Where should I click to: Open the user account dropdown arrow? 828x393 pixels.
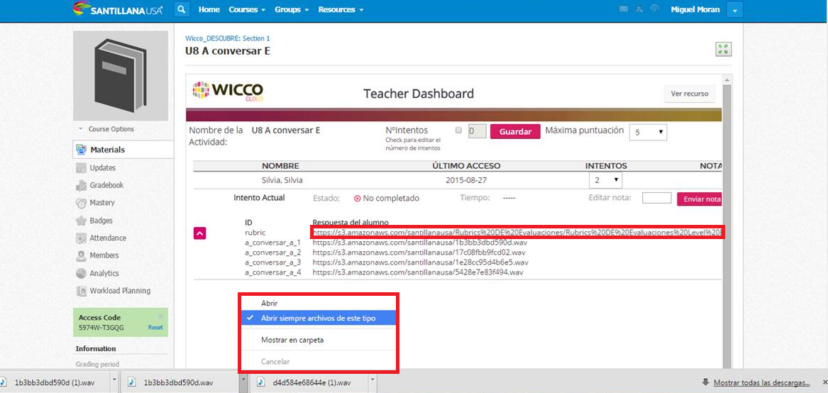pyautogui.click(x=735, y=10)
